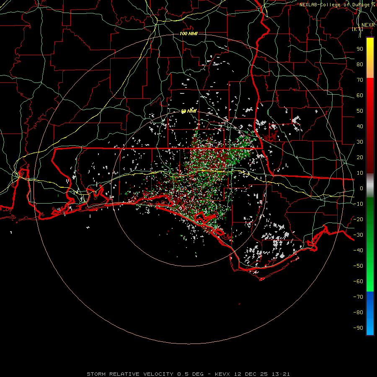Click the -70 tick label on the scale
The width and height of the screenshot is (377, 377).
(x=358, y=297)
